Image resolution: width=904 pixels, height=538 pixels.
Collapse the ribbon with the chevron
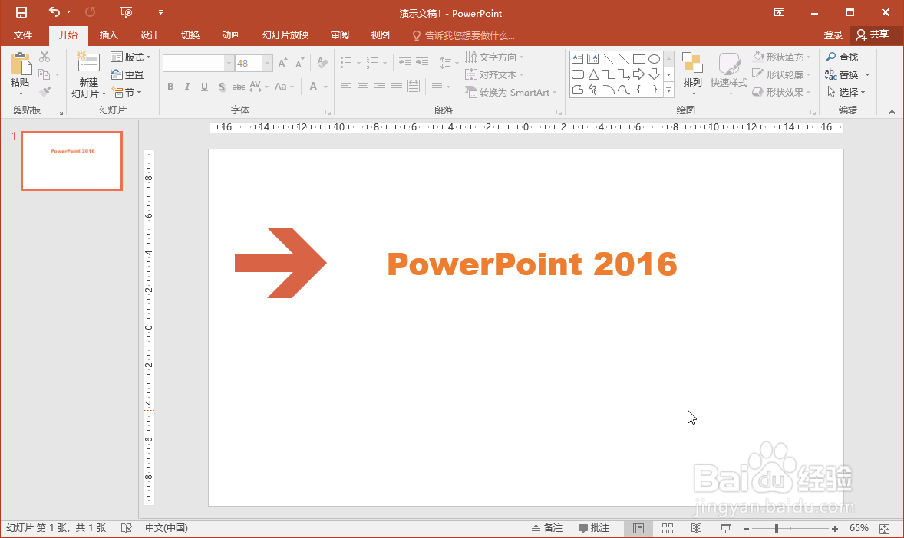892,112
